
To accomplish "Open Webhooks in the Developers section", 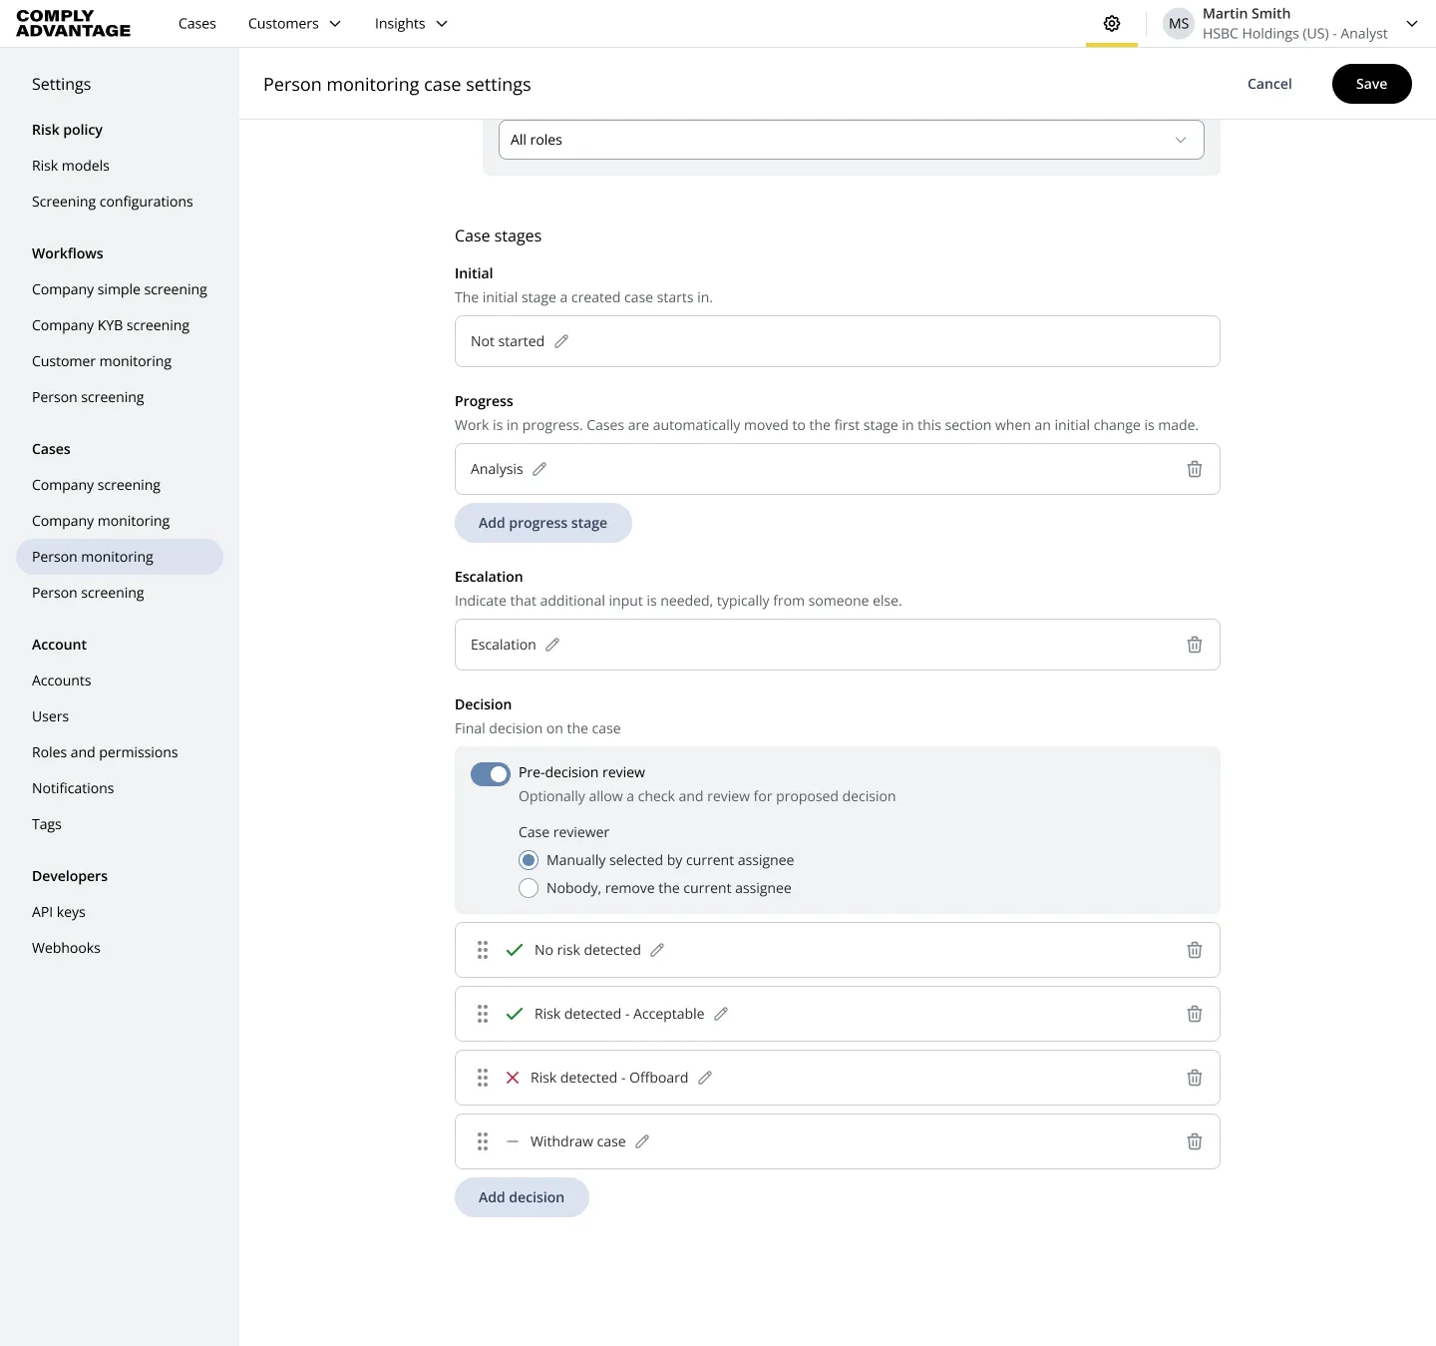I will [66, 948].
